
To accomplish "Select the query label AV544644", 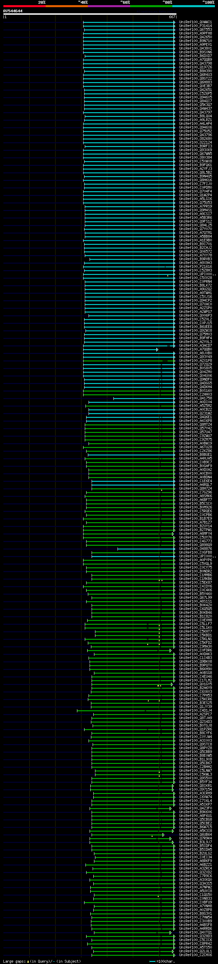I will click(x=13, y=11).
